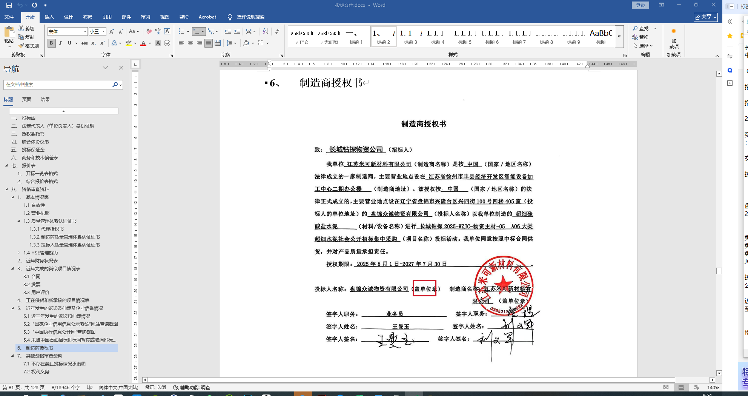Viewport: 748px width, 396px height.
Task: Align paragraph text to the right
Action: (x=200, y=43)
